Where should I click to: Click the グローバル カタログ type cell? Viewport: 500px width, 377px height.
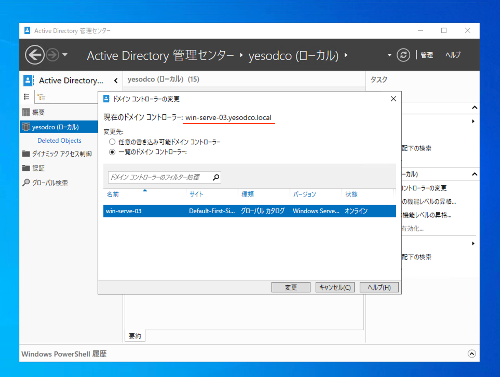[263, 211]
